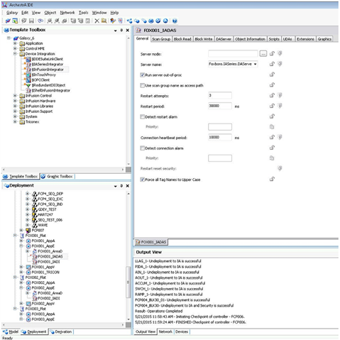
Task: Click the Connect to Galaxy toolbar icon
Action: tap(8, 21)
